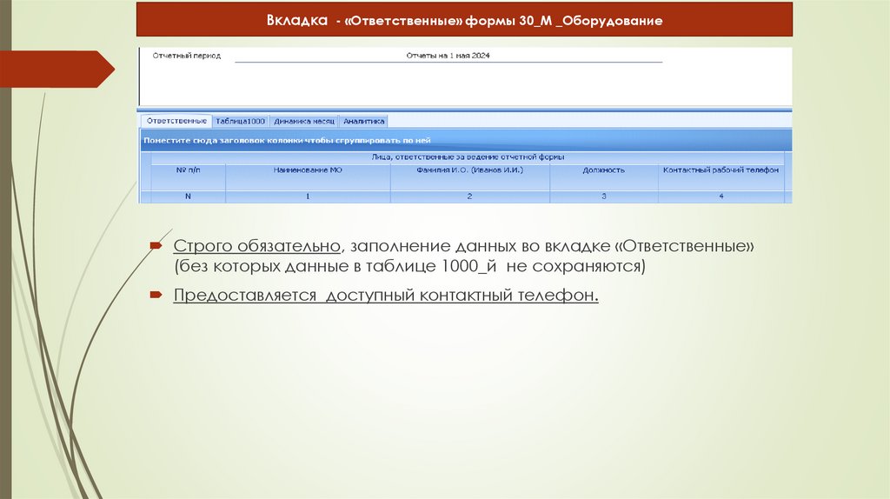
Task: Click the slide title Вкладка «Ответственные» формы 30_М
Action: coord(464,21)
